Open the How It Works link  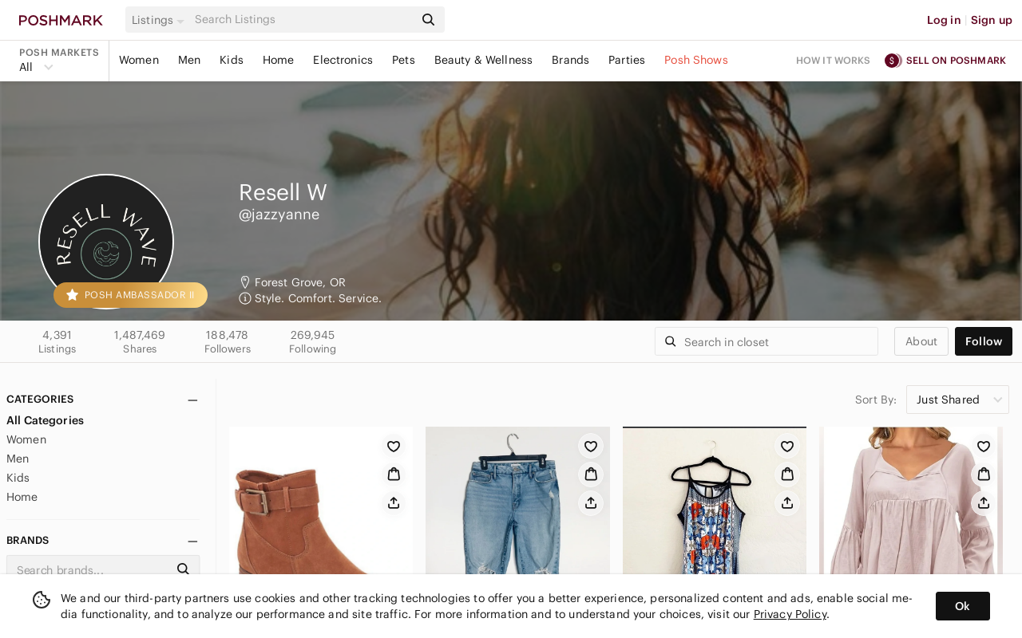[x=833, y=61]
